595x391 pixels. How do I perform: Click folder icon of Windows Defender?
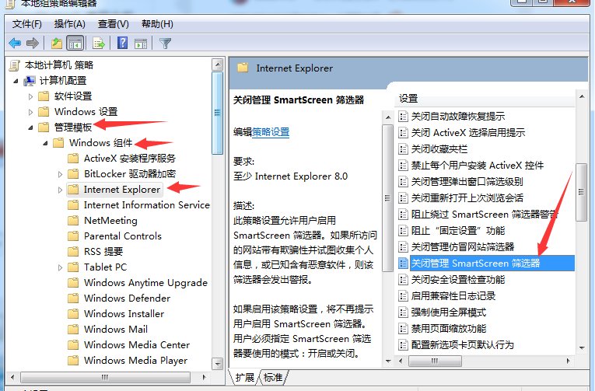(x=73, y=298)
